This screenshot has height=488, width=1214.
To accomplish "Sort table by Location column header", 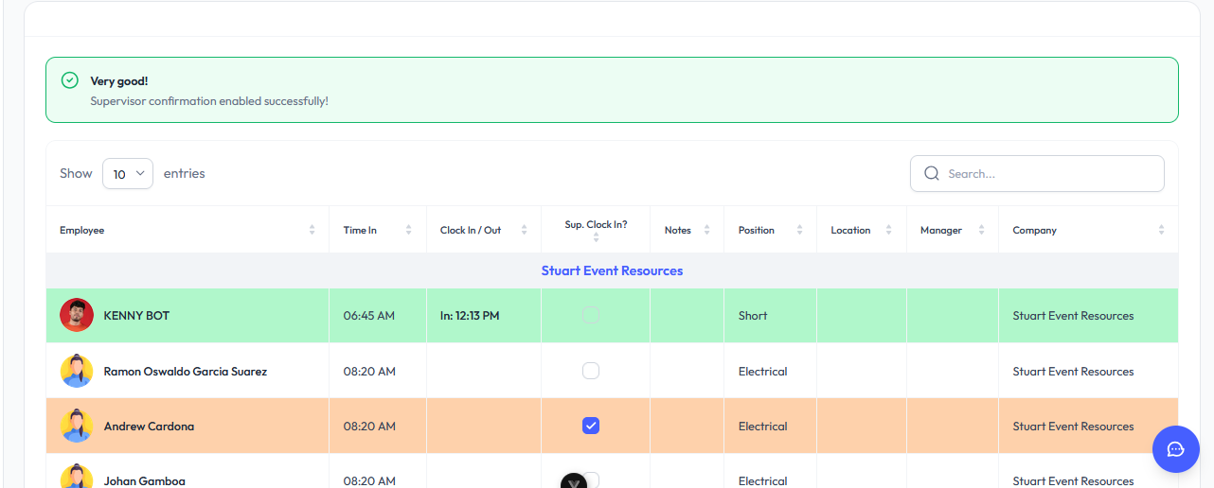I will (x=850, y=230).
